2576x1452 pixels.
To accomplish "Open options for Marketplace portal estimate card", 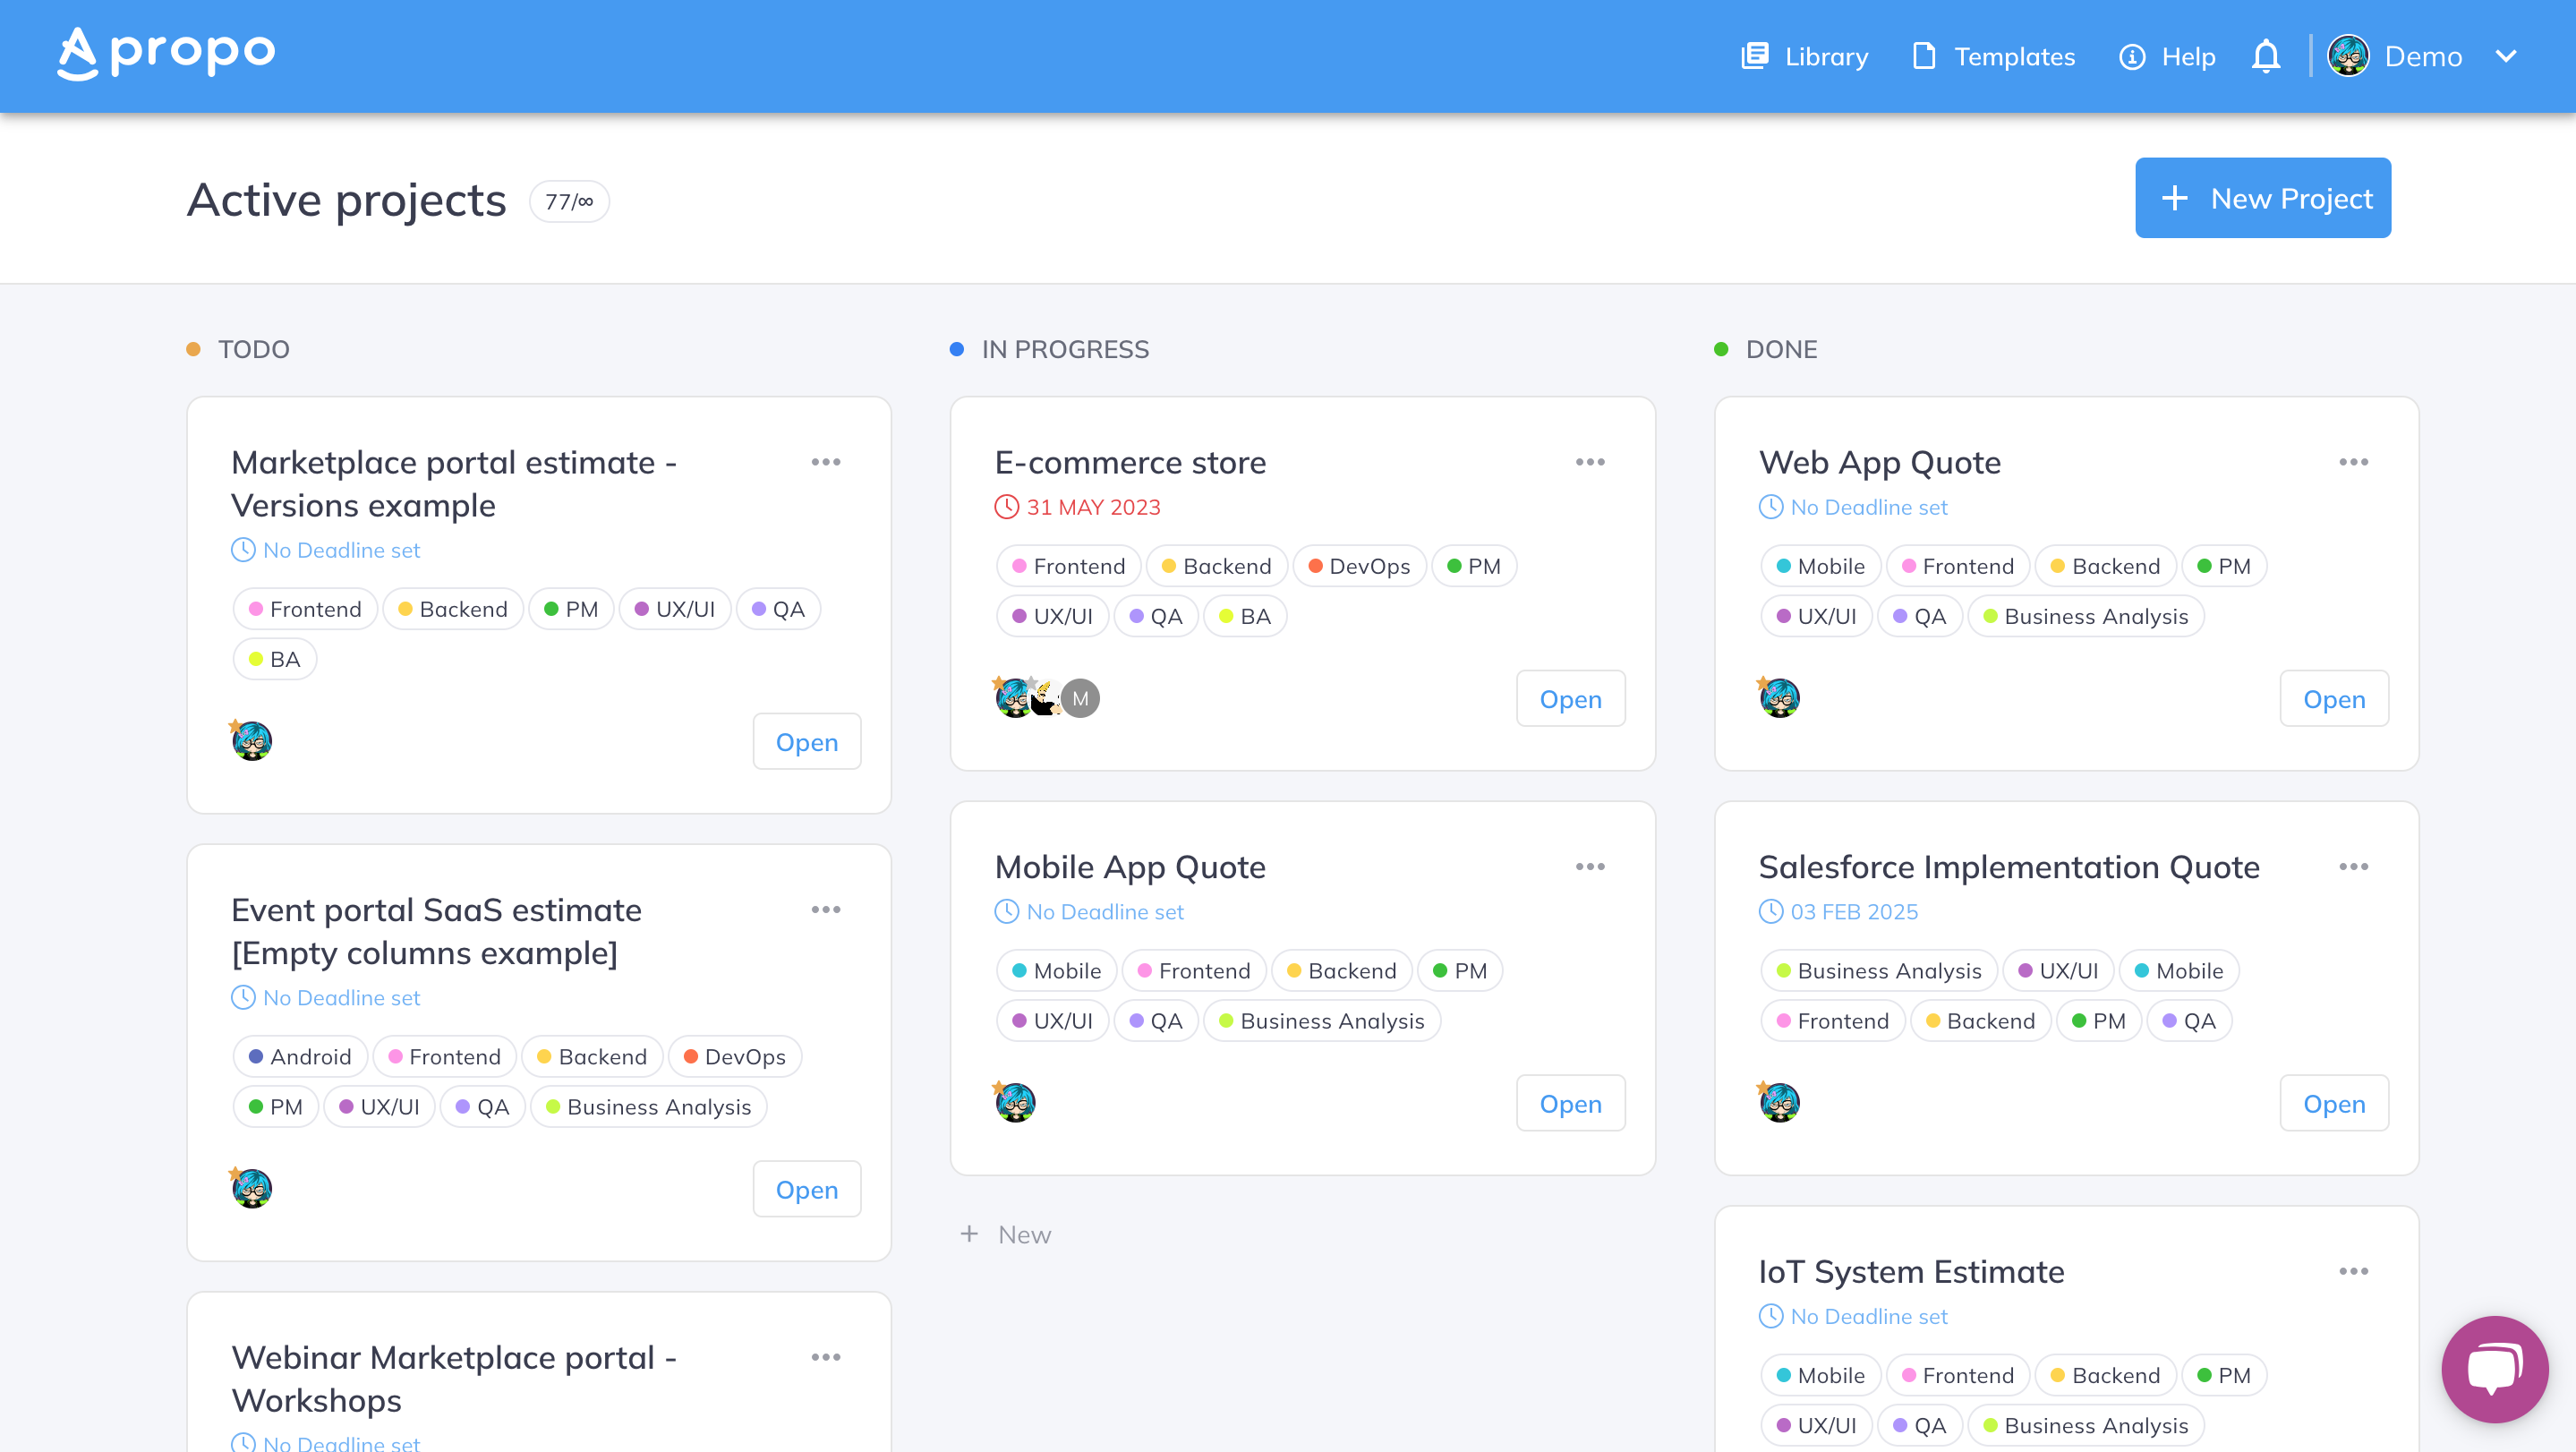I will pyautogui.click(x=826, y=462).
